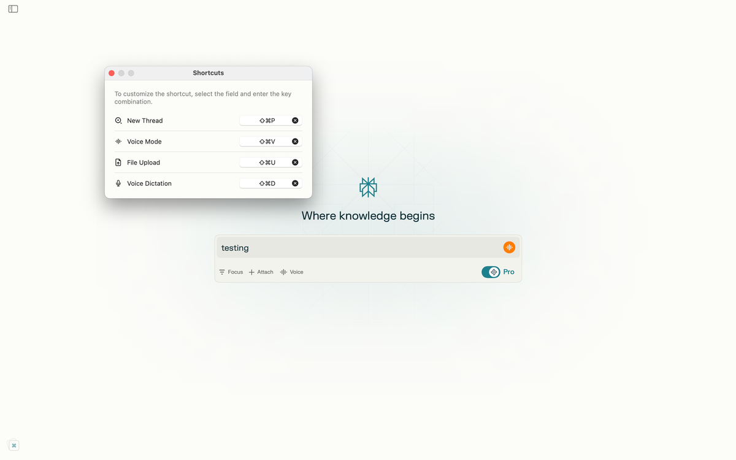Clear the Voice Mode shortcut assignment
This screenshot has height=460, width=736.
(295, 141)
